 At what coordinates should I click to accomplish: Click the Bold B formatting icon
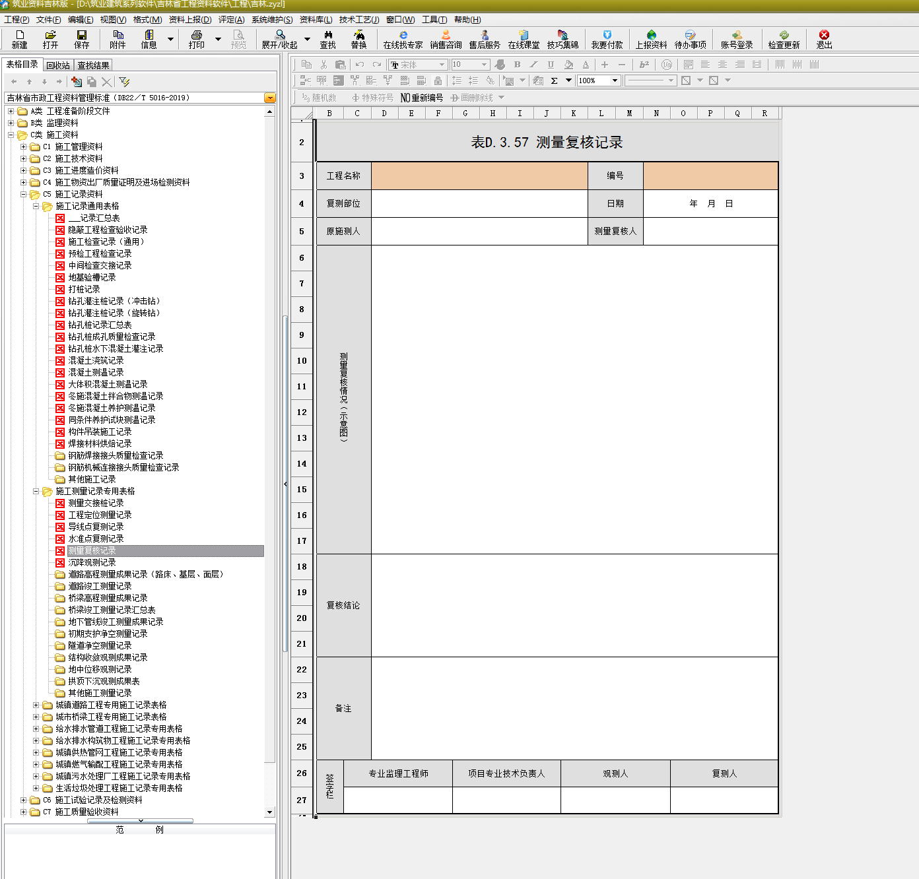[517, 65]
